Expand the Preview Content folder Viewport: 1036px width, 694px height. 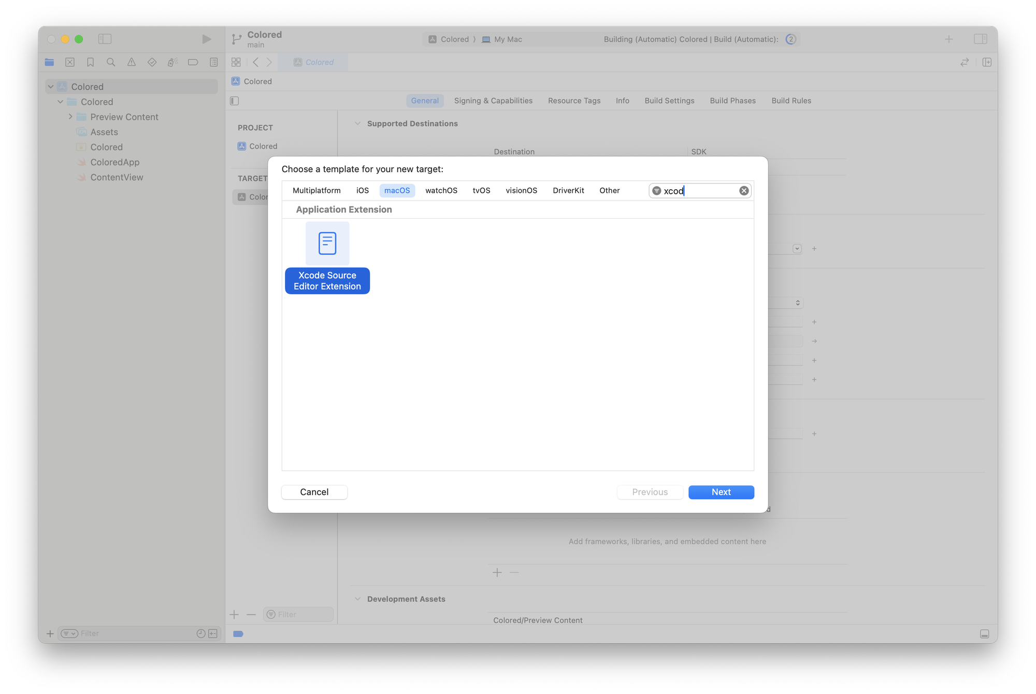70,117
